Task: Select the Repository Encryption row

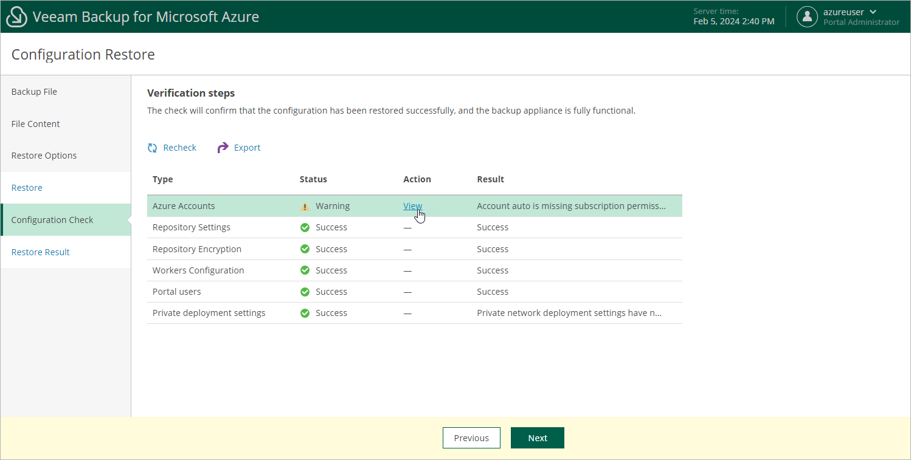Action: (x=415, y=249)
